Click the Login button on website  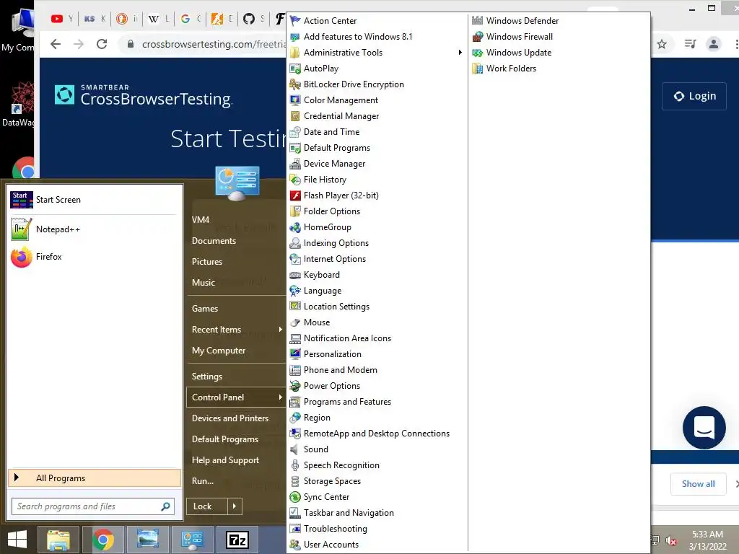[x=694, y=96]
